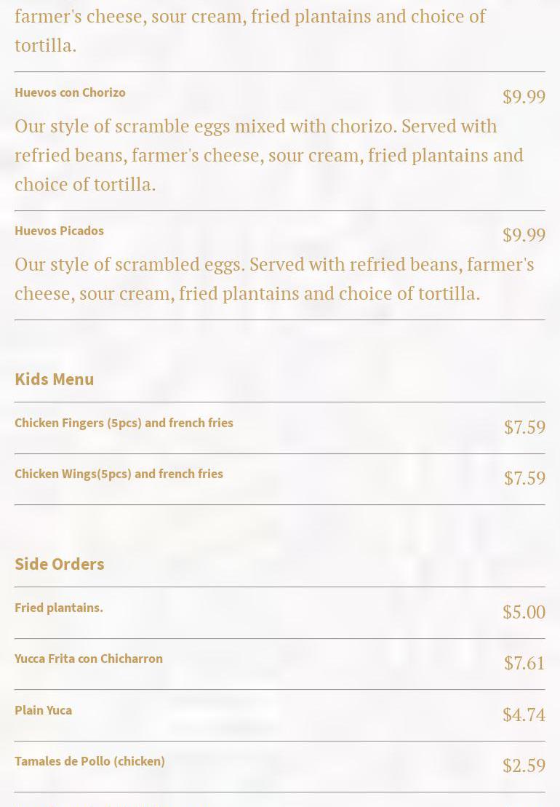Click the $5.00 Fried plantains price
560x807 pixels.
click(524, 612)
